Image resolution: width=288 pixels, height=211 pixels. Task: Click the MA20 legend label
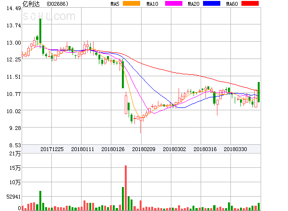click(193, 4)
